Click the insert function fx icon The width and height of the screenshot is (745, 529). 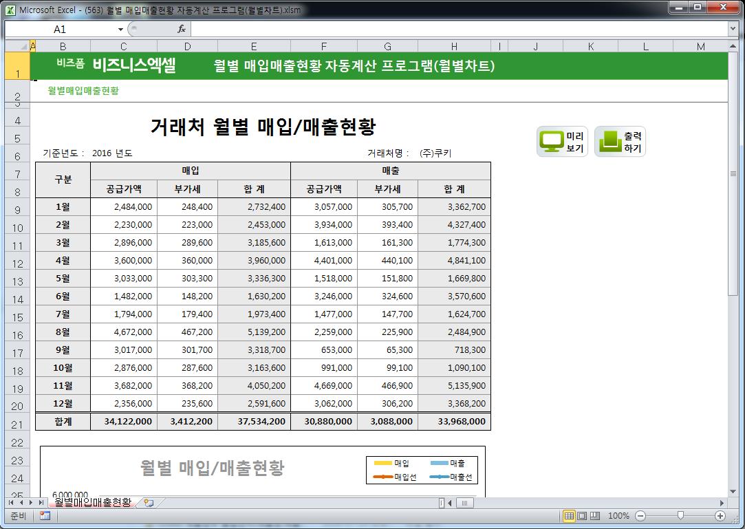click(x=182, y=29)
